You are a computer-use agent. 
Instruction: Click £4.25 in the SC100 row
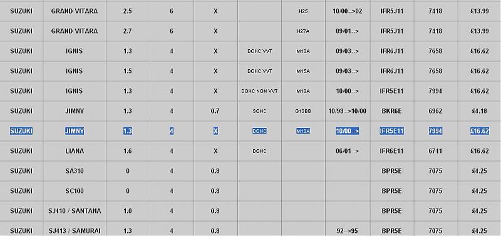coord(480,191)
